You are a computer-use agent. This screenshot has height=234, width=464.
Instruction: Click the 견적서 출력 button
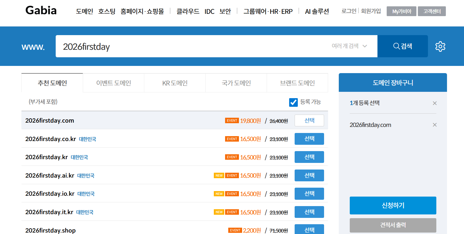[x=393, y=225]
